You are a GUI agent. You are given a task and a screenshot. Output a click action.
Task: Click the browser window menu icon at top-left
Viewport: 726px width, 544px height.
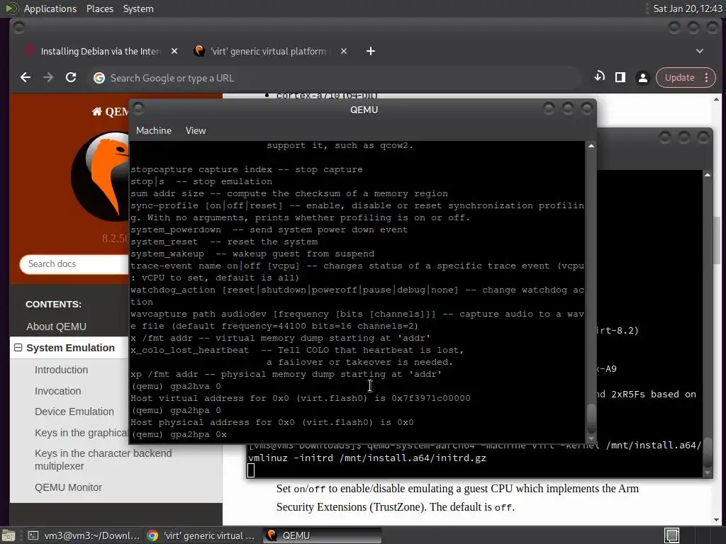19,28
